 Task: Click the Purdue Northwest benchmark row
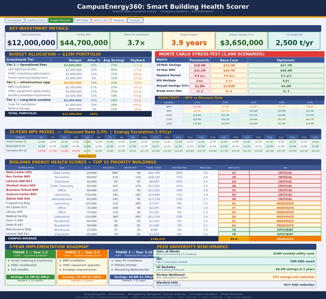[235, 277]
